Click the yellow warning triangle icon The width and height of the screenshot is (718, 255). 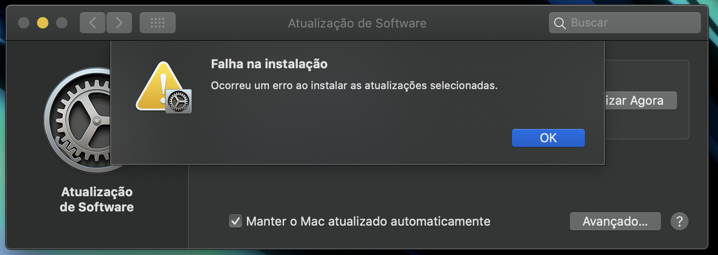tap(157, 85)
